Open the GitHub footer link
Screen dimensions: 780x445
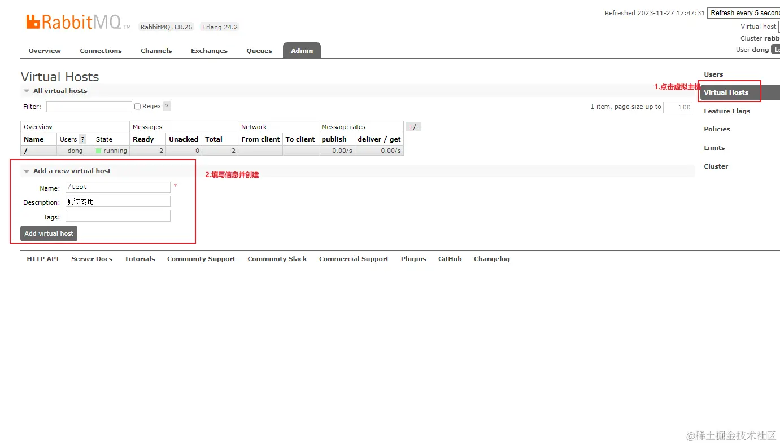450,259
